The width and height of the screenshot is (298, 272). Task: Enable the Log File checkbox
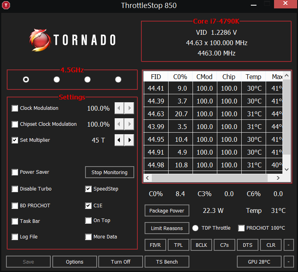tap(15, 237)
